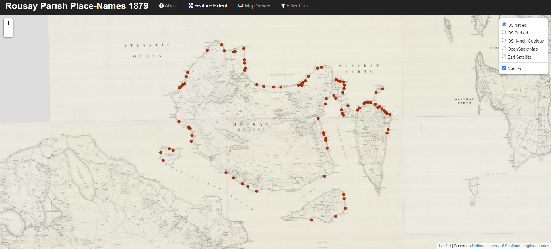
Task: Select the OS 2nd ed. basemap
Action: tap(504, 32)
